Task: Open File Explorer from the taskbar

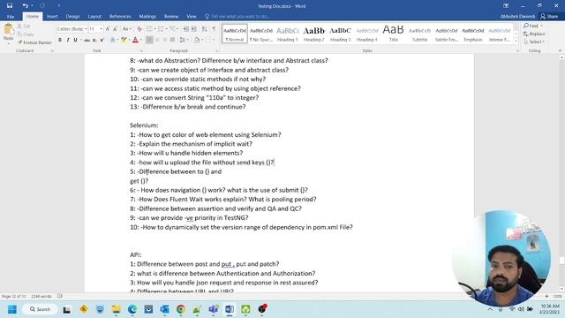Action: coord(116,309)
